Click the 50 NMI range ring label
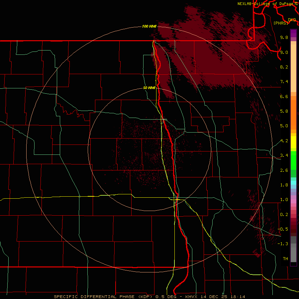The image size is (299, 299). [x=149, y=88]
